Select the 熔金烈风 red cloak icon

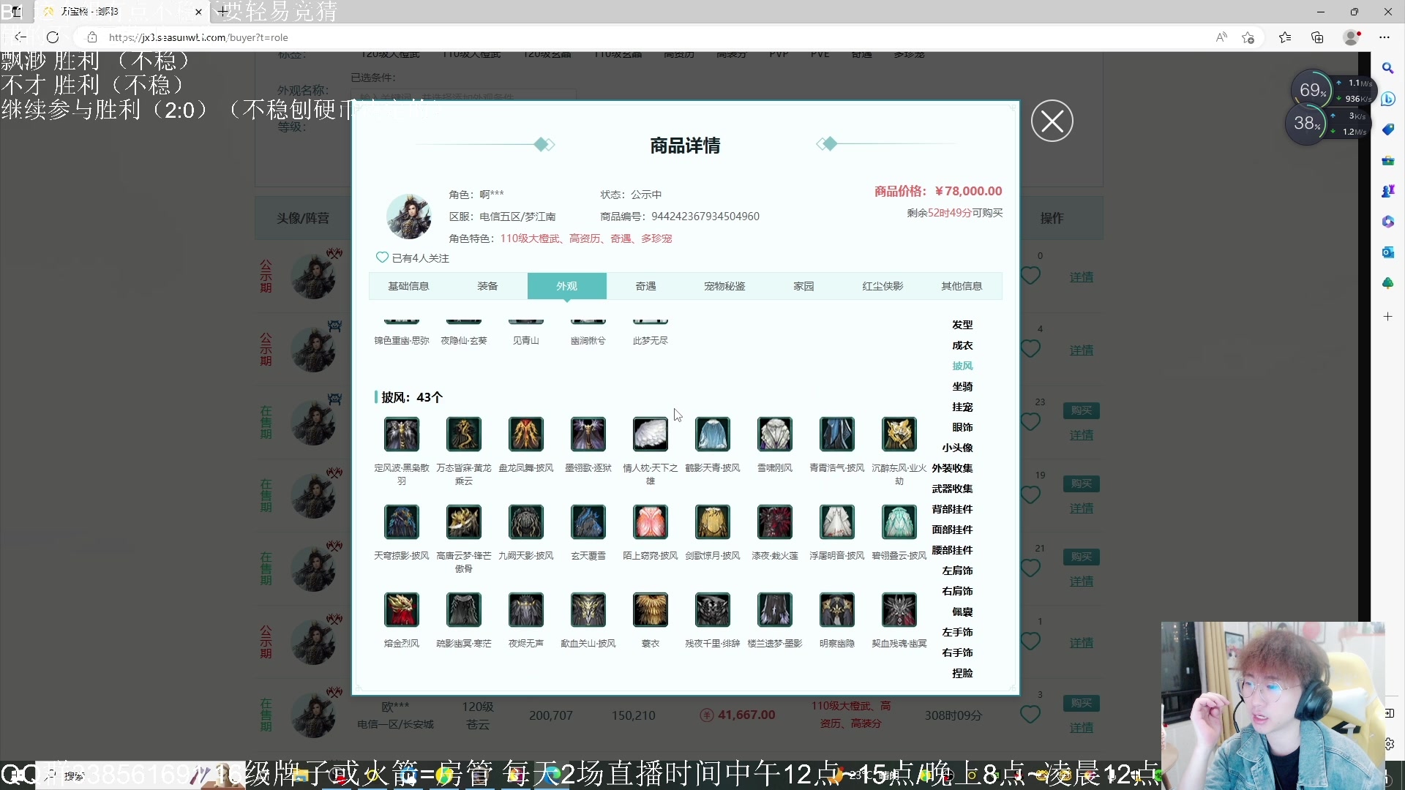click(402, 610)
